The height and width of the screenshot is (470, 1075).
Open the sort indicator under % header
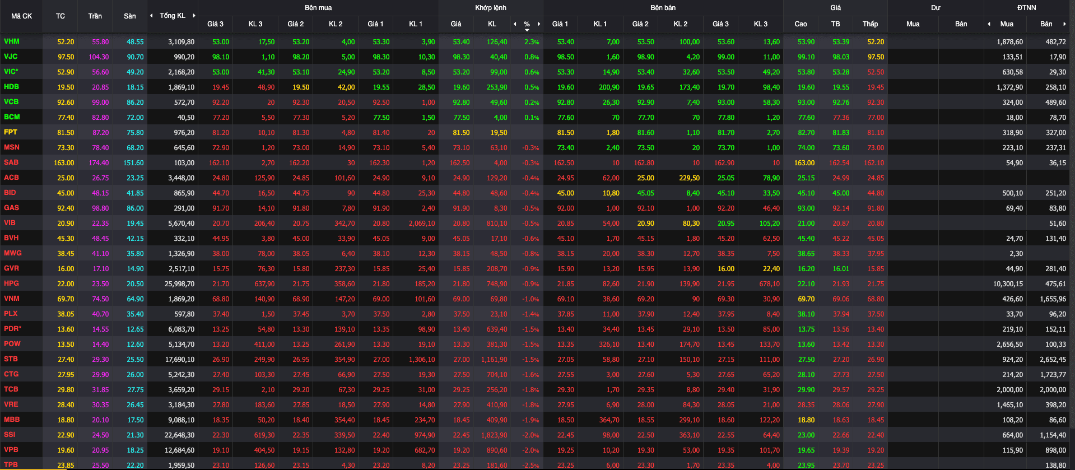(x=527, y=30)
